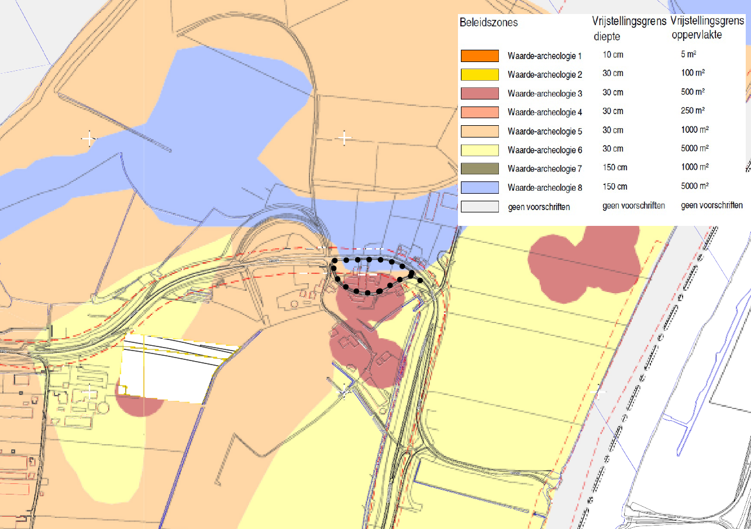Click the grey 'geen voorschriften' legend swatch
The width and height of the screenshot is (751, 529).
pyautogui.click(x=480, y=206)
